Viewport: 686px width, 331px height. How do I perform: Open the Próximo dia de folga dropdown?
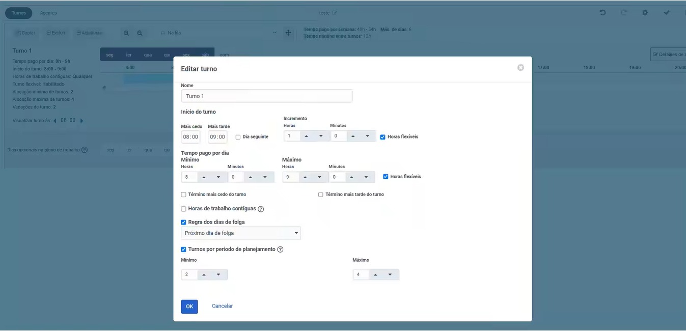click(241, 233)
